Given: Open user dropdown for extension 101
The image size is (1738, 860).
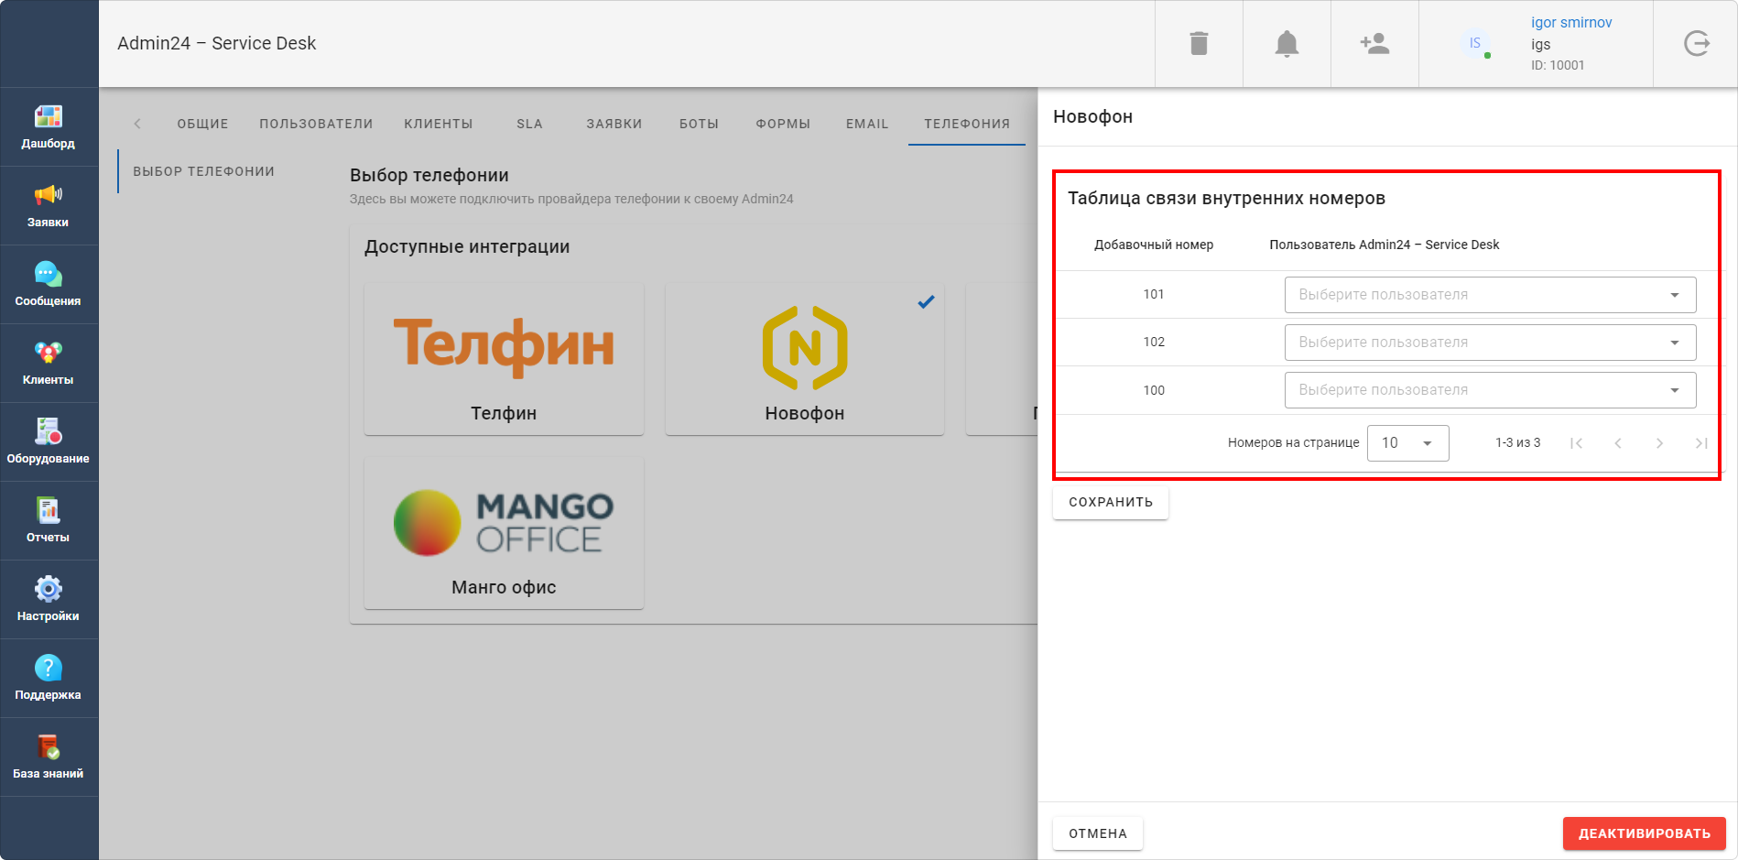Looking at the screenshot, I should (x=1490, y=295).
